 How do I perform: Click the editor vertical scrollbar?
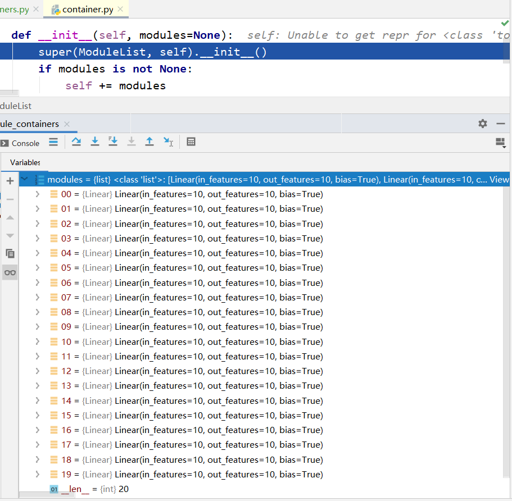tap(506, 52)
